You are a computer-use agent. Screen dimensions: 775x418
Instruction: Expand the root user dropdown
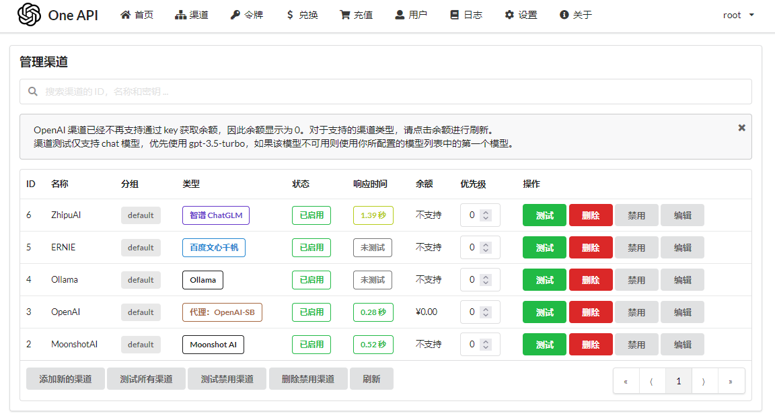[739, 15]
